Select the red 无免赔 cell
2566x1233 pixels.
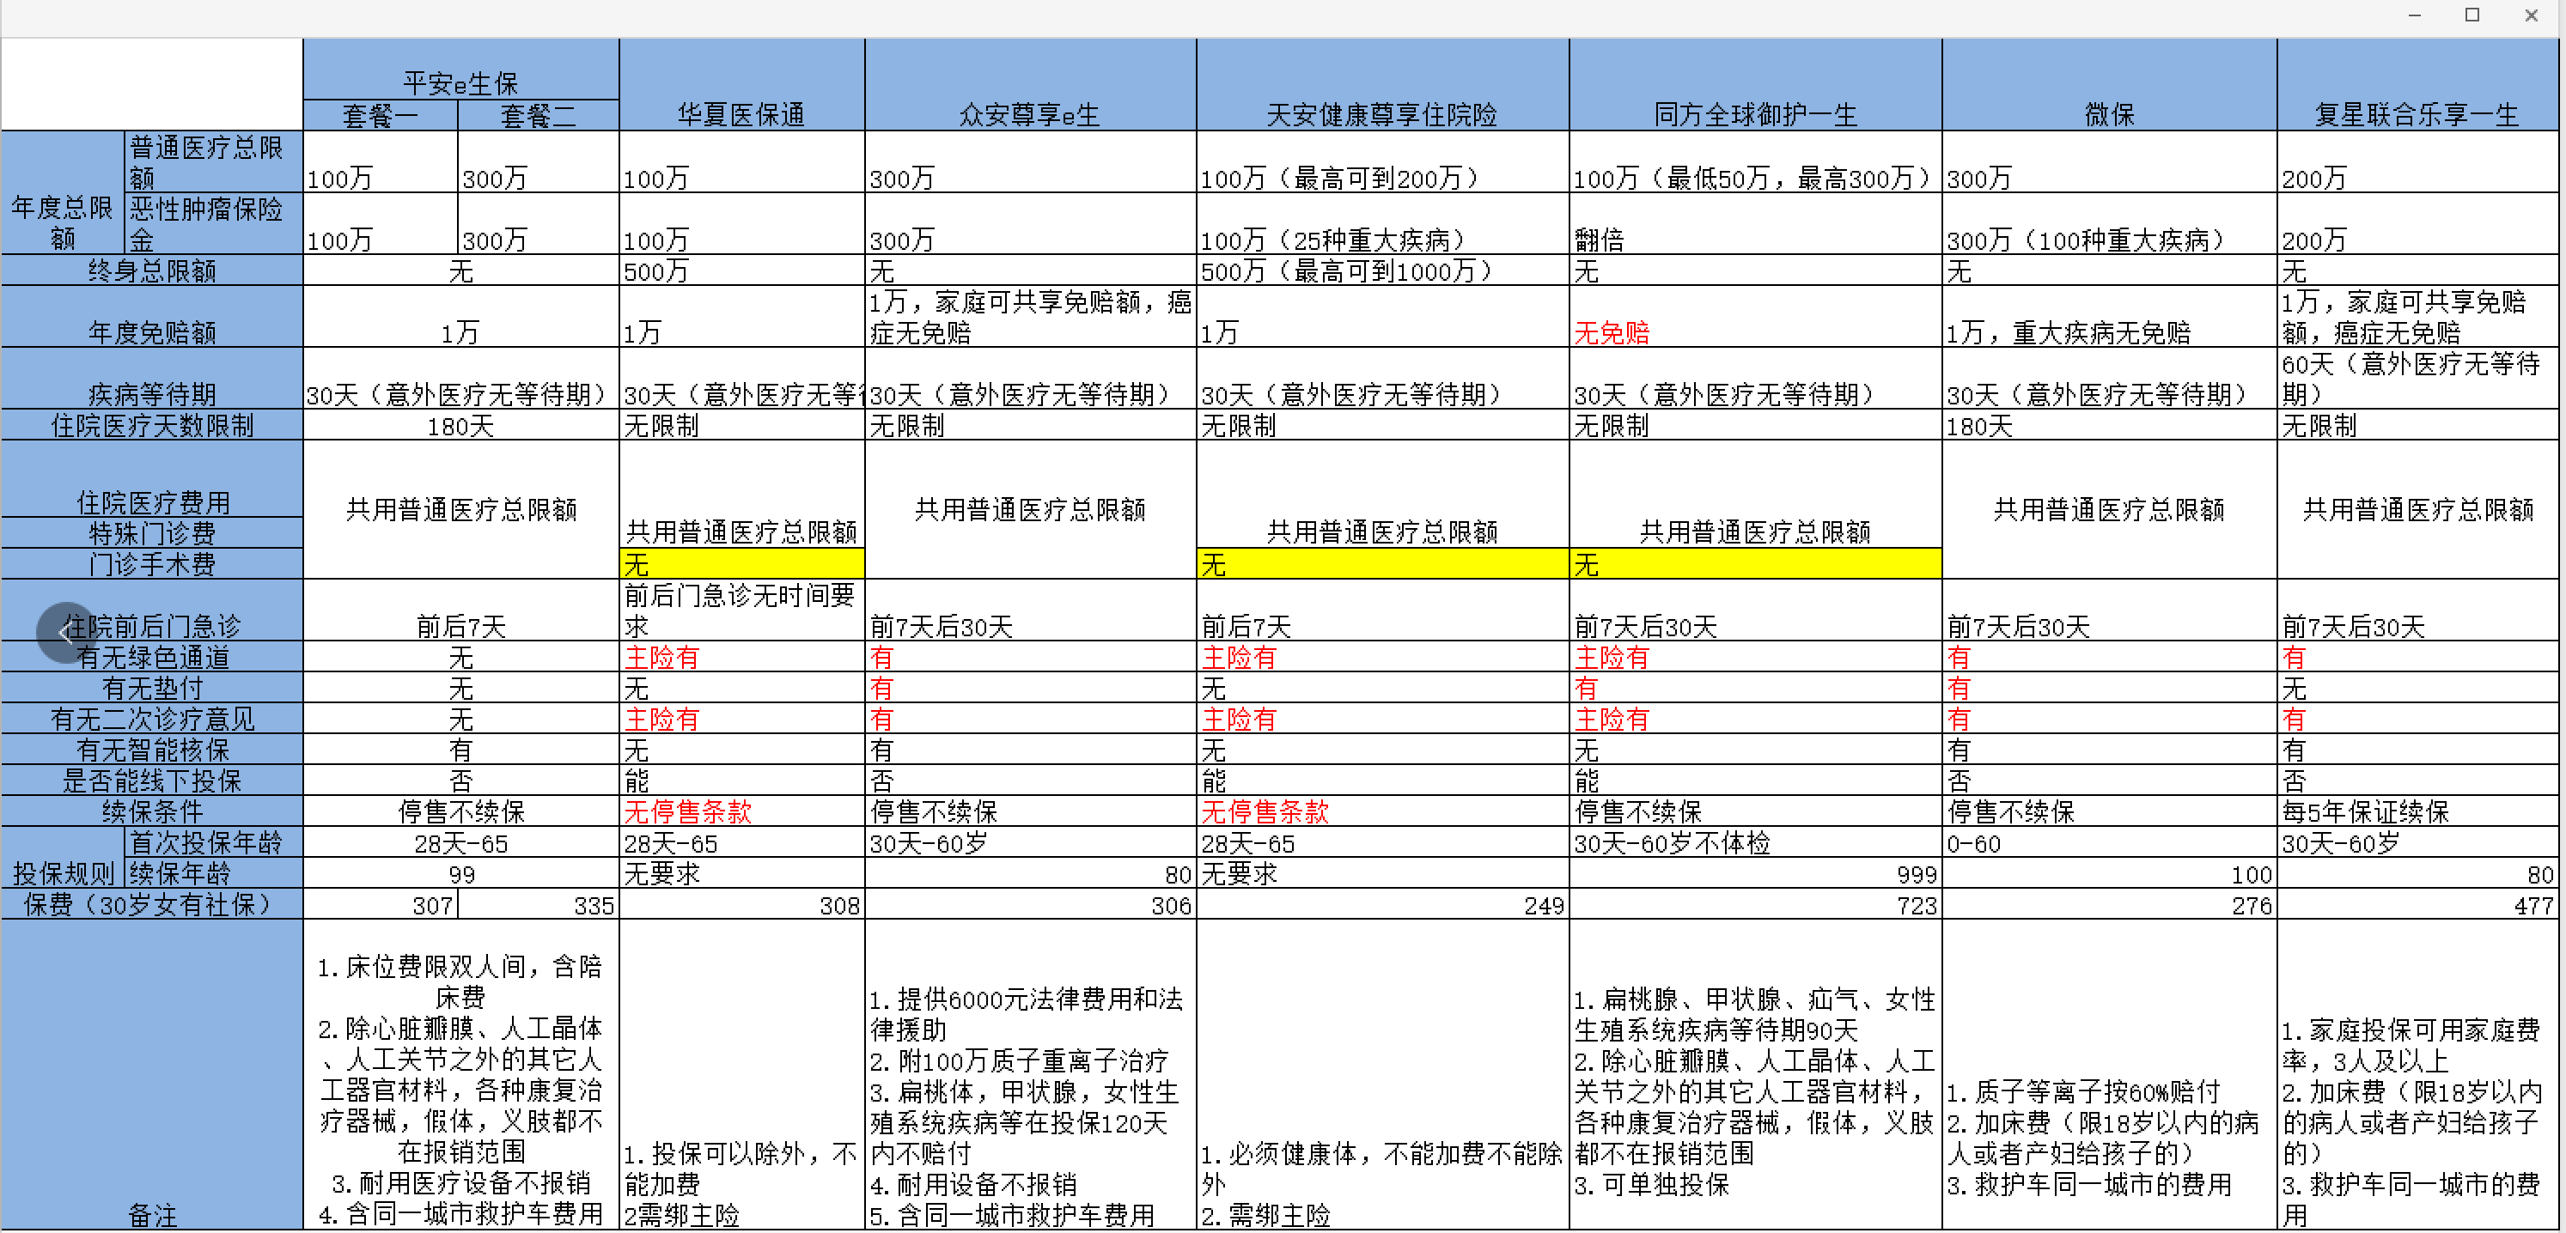(1755, 317)
